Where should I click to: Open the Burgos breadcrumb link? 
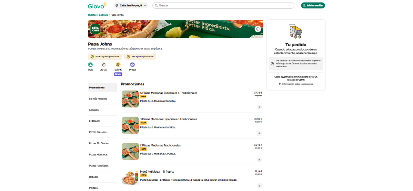92,15
